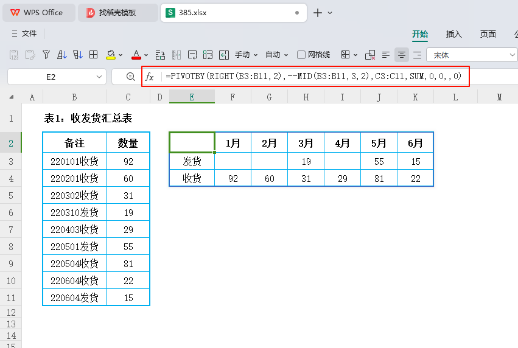Viewport: 518px width, 348px height.
Task: Click the table grid icon
Action: (x=94, y=55)
